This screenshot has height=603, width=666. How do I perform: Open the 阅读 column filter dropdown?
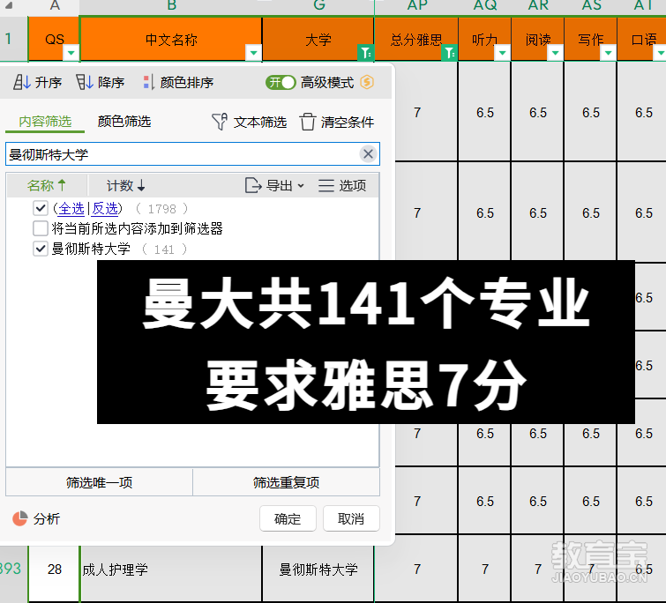pyautogui.click(x=555, y=53)
